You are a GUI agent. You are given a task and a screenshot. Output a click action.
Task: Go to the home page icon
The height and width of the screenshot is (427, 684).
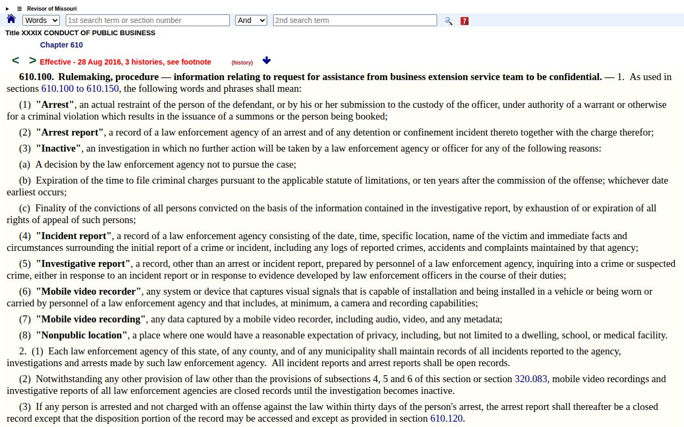click(11, 19)
